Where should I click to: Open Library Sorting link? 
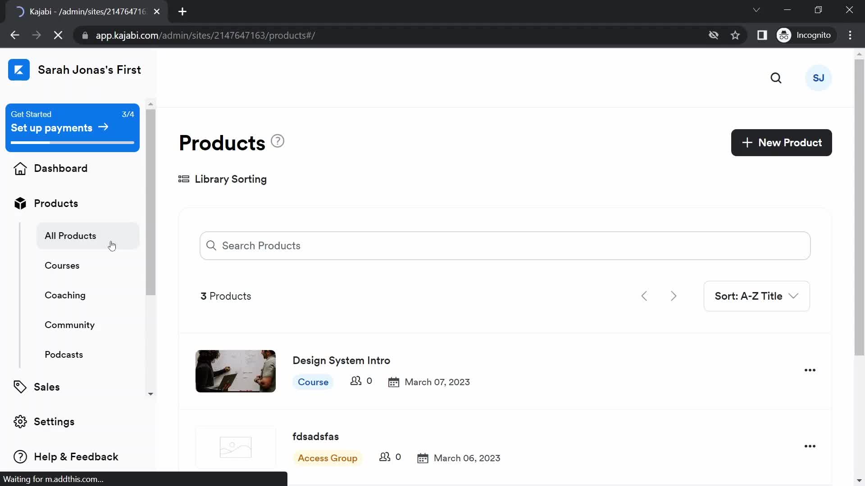[231, 179]
